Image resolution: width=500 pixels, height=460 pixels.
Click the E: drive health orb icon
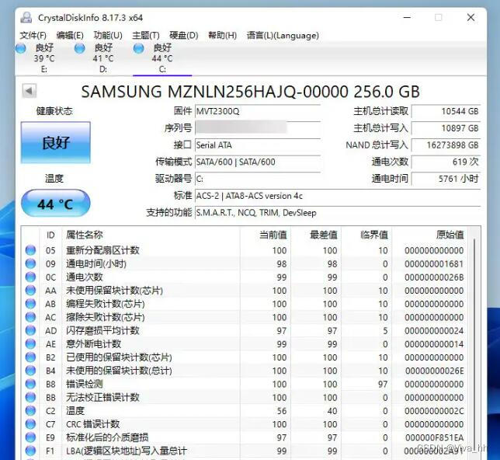pyautogui.click(x=21, y=48)
